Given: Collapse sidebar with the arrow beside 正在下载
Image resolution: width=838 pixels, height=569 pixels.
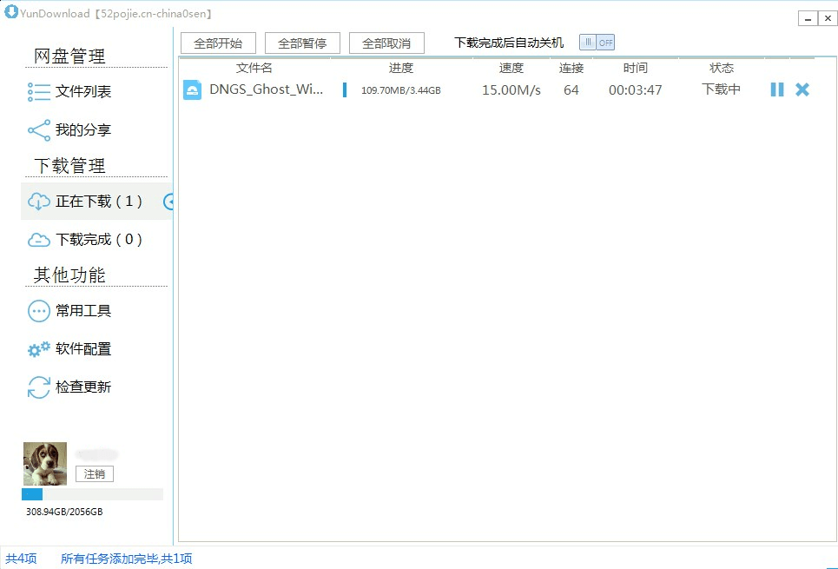Looking at the screenshot, I should point(168,202).
